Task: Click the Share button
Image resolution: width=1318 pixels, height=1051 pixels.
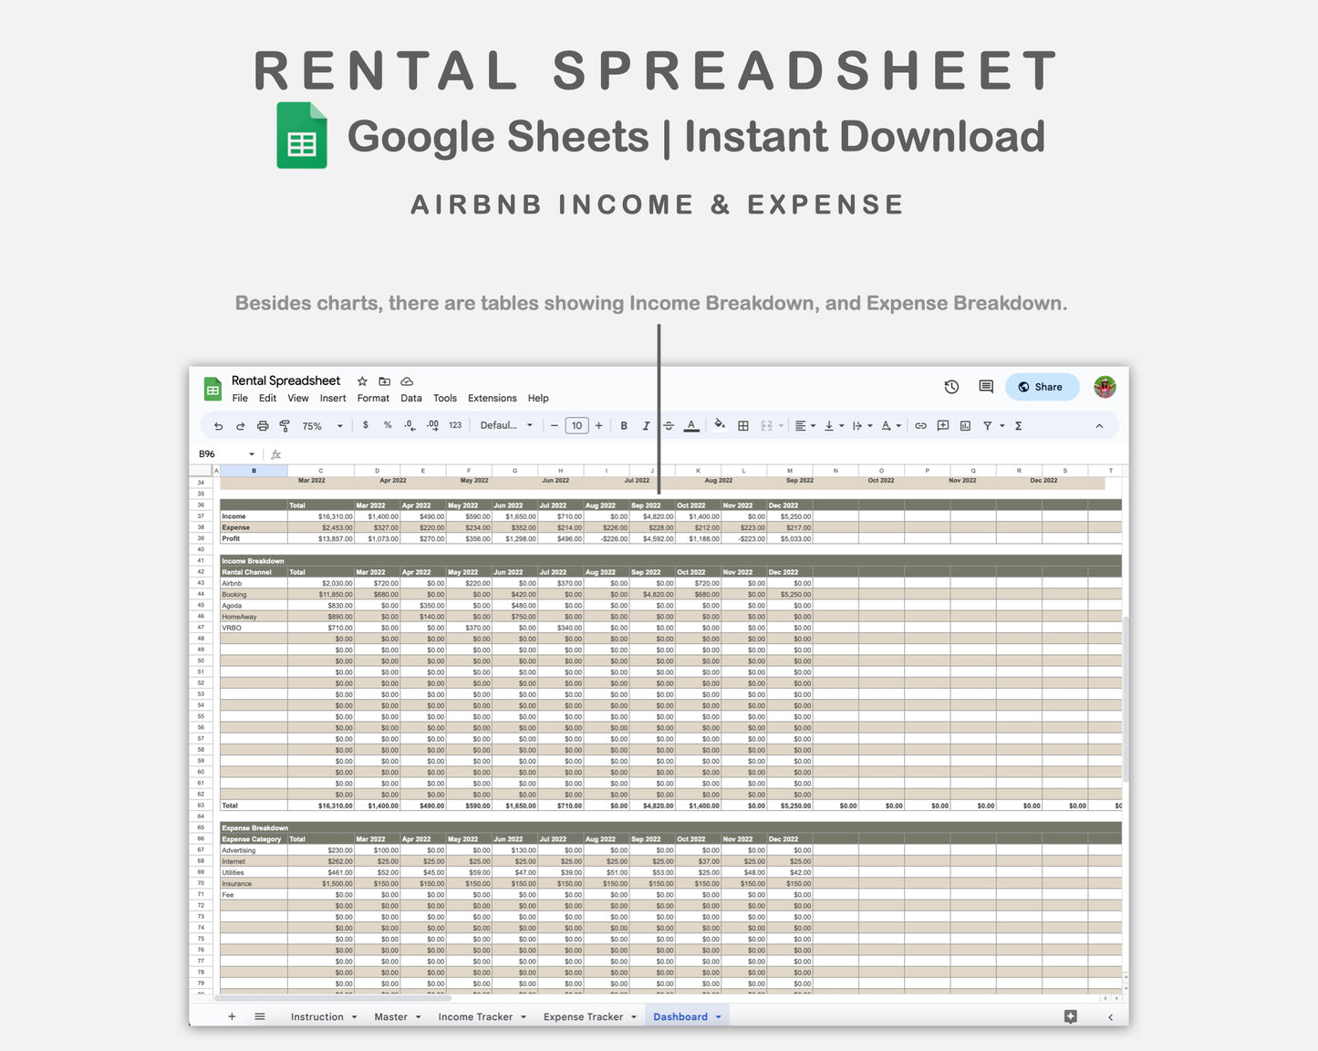Action: tap(1042, 387)
